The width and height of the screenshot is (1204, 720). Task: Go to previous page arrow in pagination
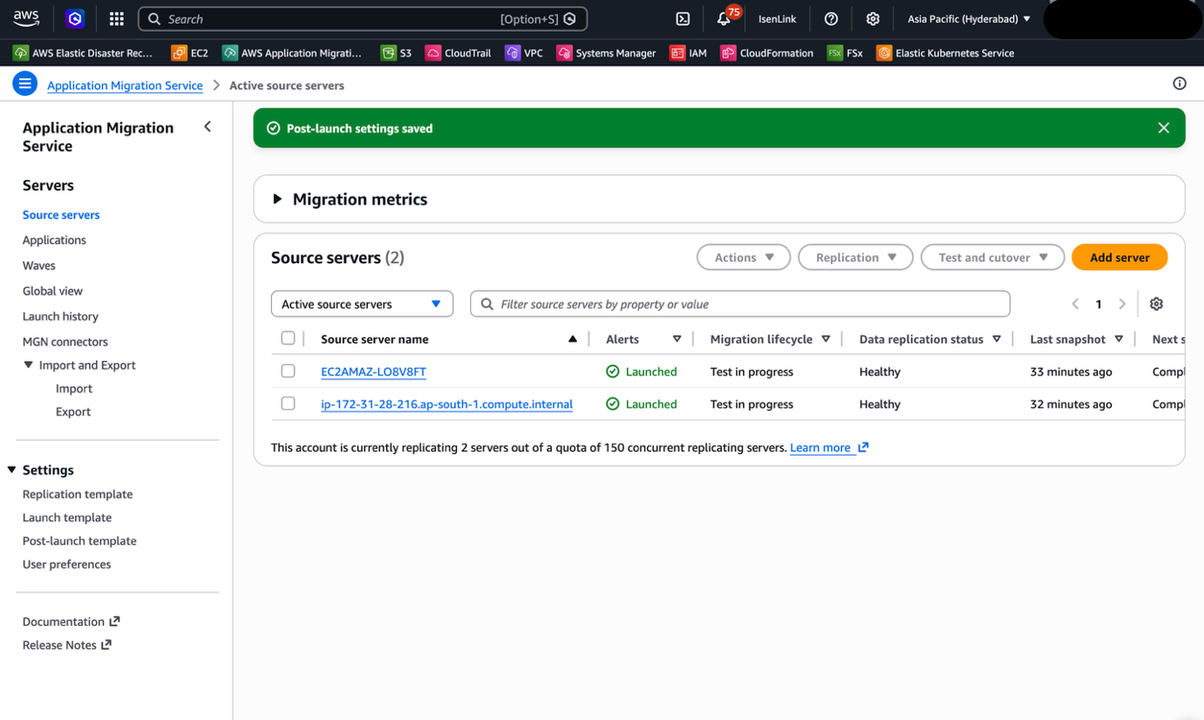pos(1075,304)
